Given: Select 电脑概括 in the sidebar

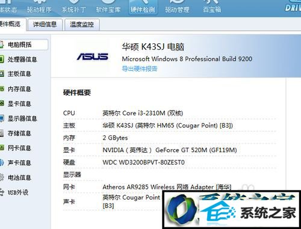Looking at the screenshot, I should (x=23, y=44).
